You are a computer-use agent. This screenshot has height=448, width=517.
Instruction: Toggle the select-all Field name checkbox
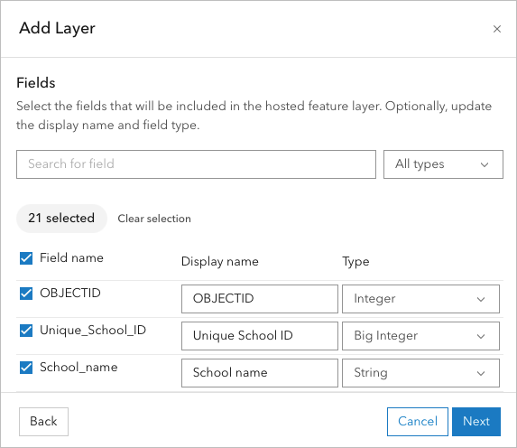pyautogui.click(x=26, y=258)
